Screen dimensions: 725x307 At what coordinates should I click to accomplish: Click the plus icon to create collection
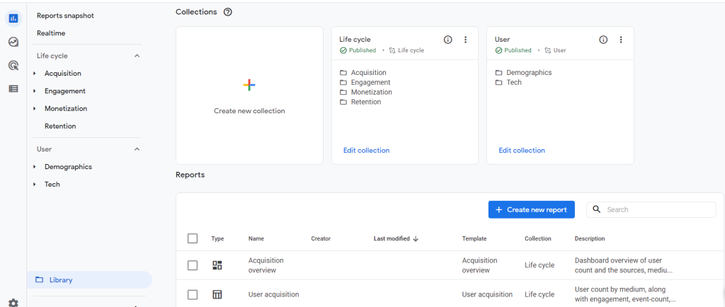(249, 85)
